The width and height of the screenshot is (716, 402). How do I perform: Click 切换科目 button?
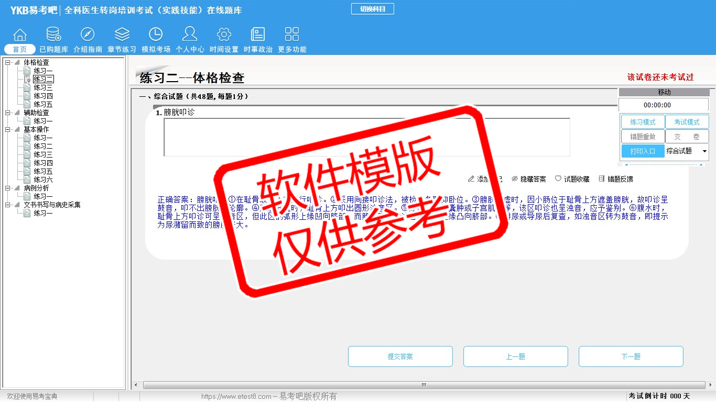click(x=373, y=9)
